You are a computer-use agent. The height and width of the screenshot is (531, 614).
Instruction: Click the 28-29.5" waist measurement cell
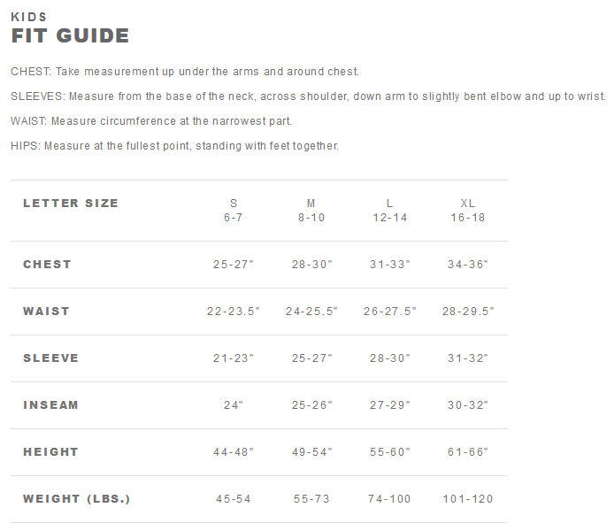tap(468, 312)
